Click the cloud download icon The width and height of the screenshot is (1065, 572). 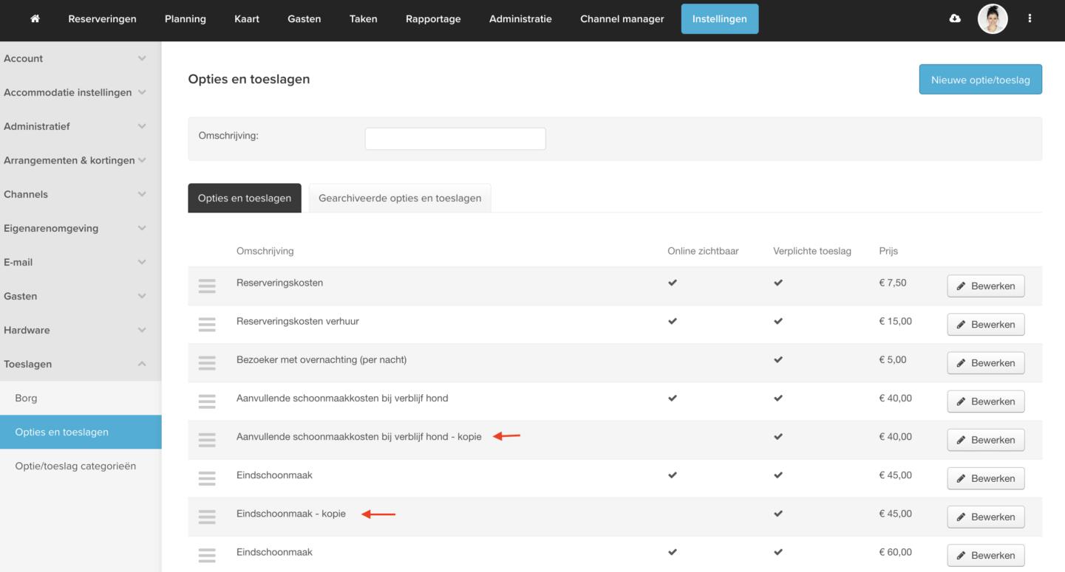point(955,19)
